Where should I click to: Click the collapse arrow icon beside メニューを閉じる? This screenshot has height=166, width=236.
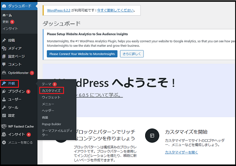(4, 142)
